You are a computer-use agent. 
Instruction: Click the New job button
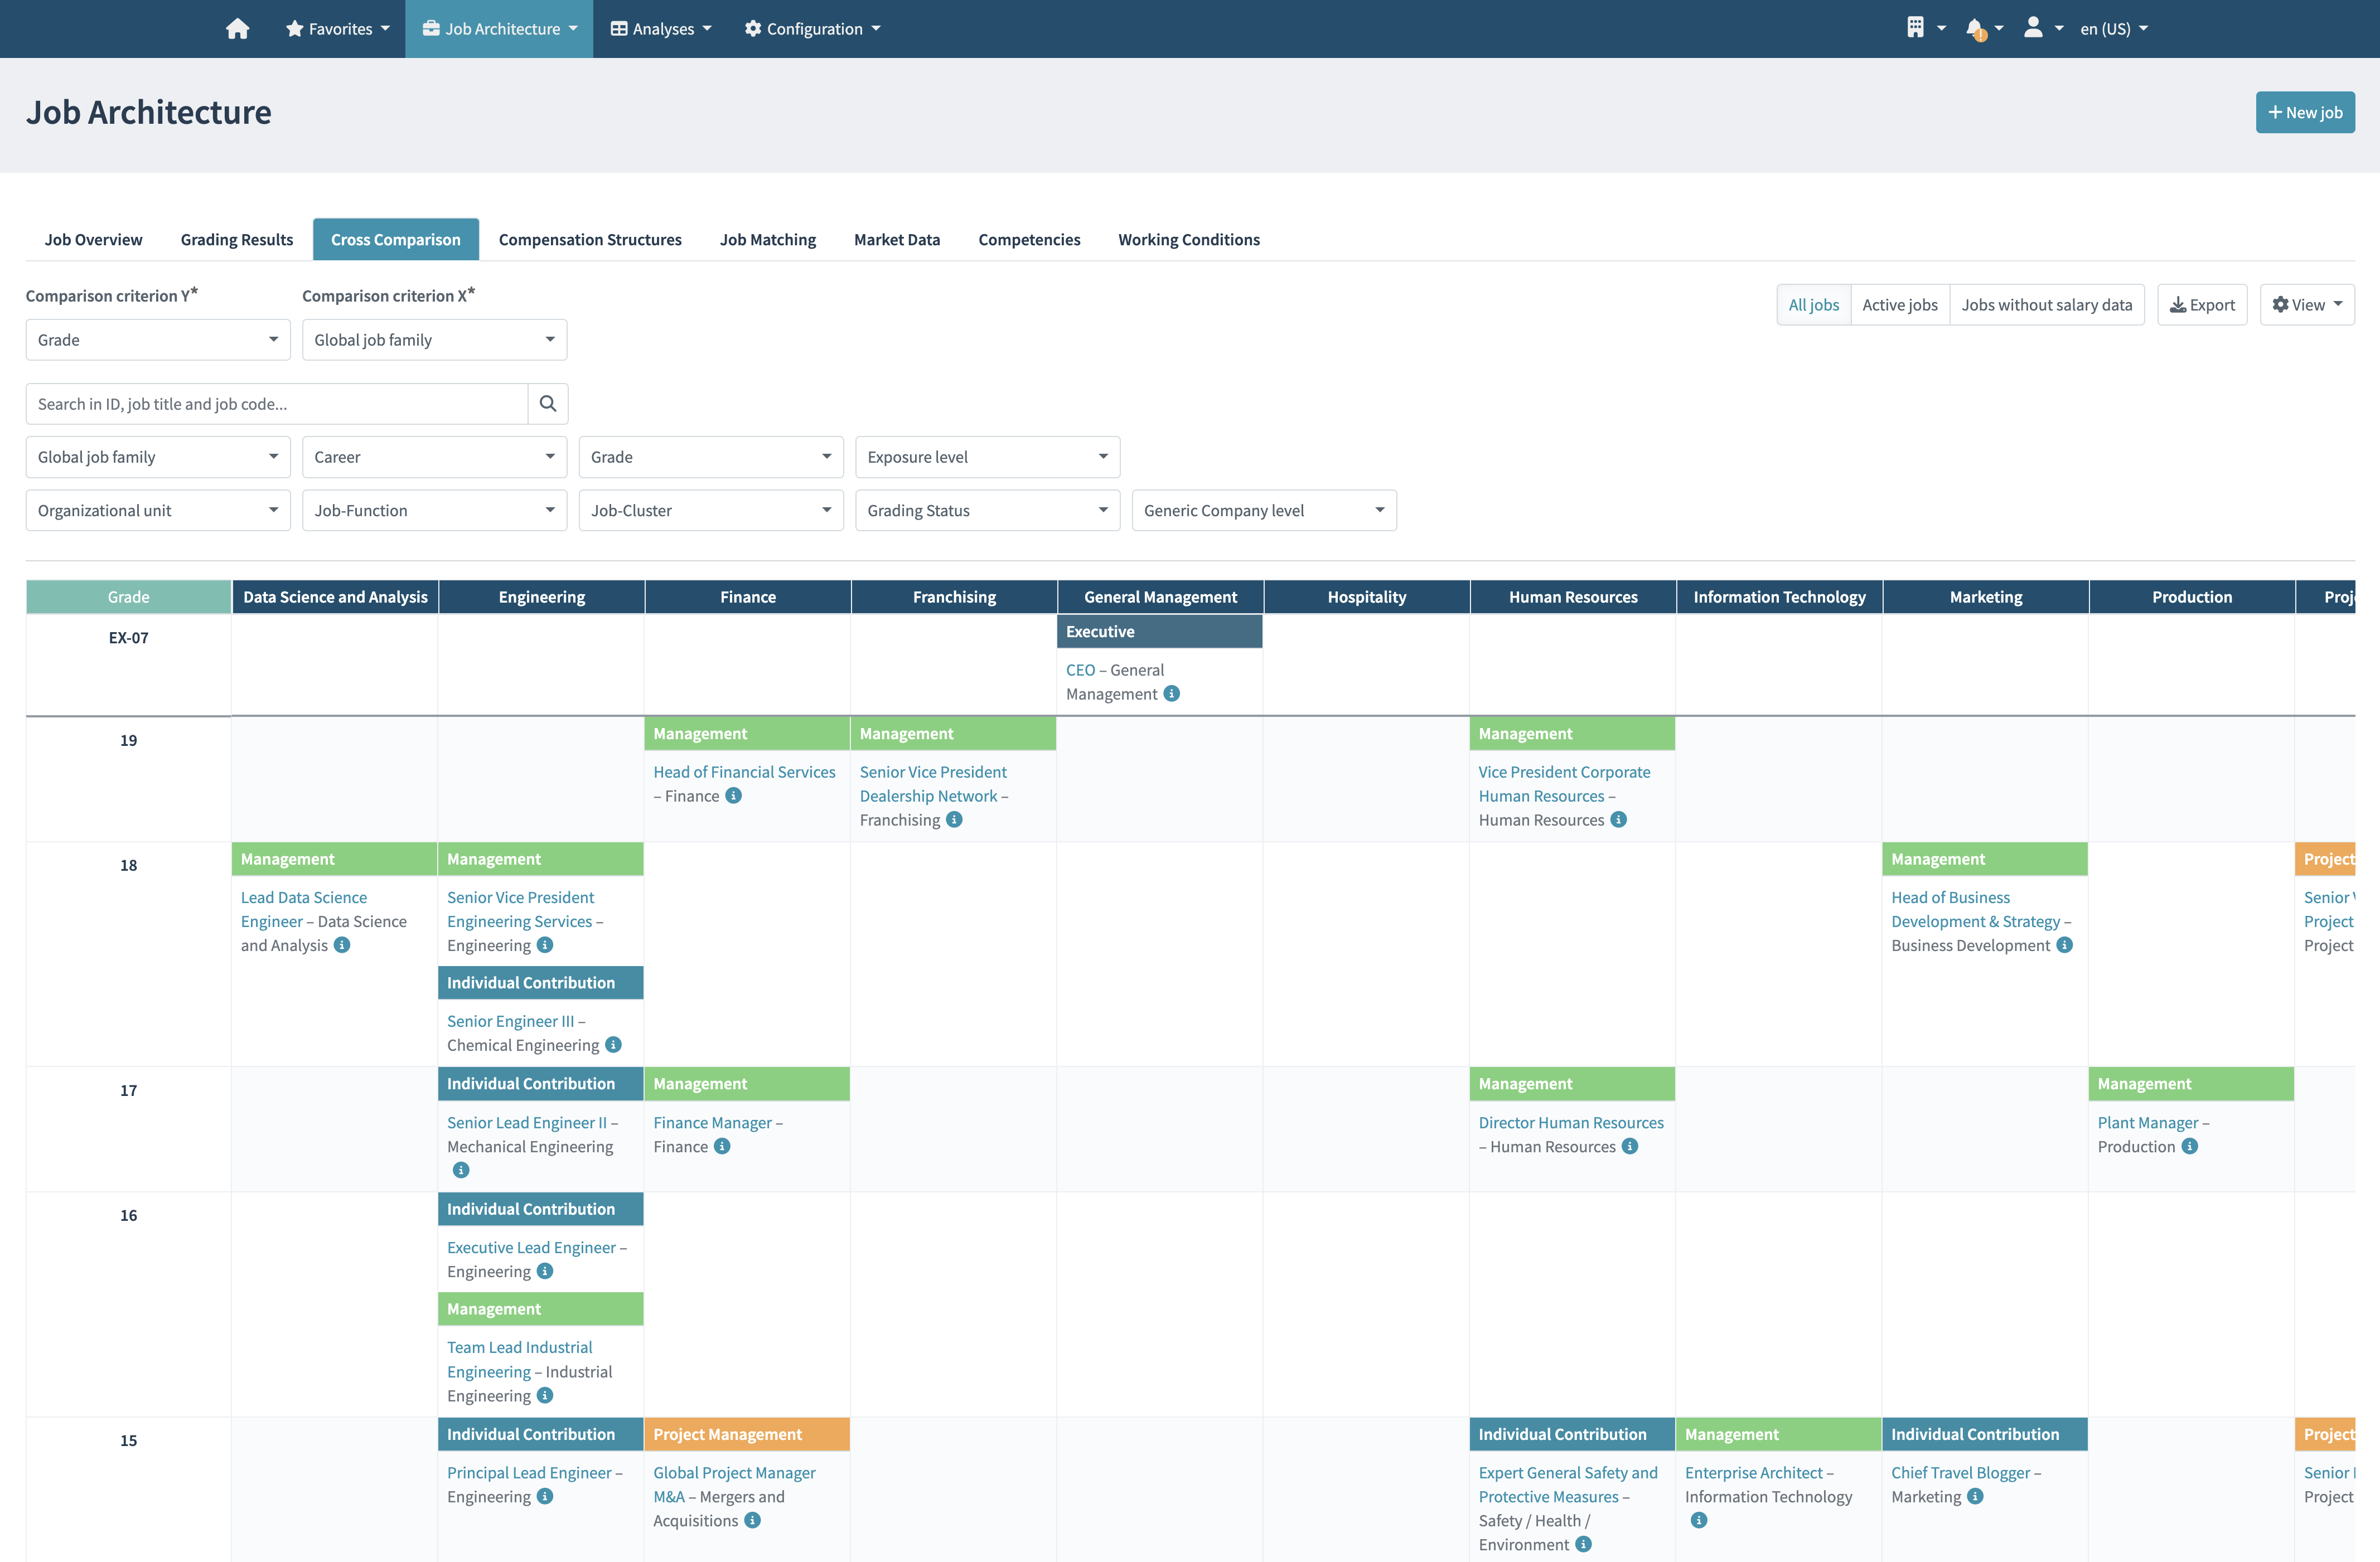pos(2305,112)
